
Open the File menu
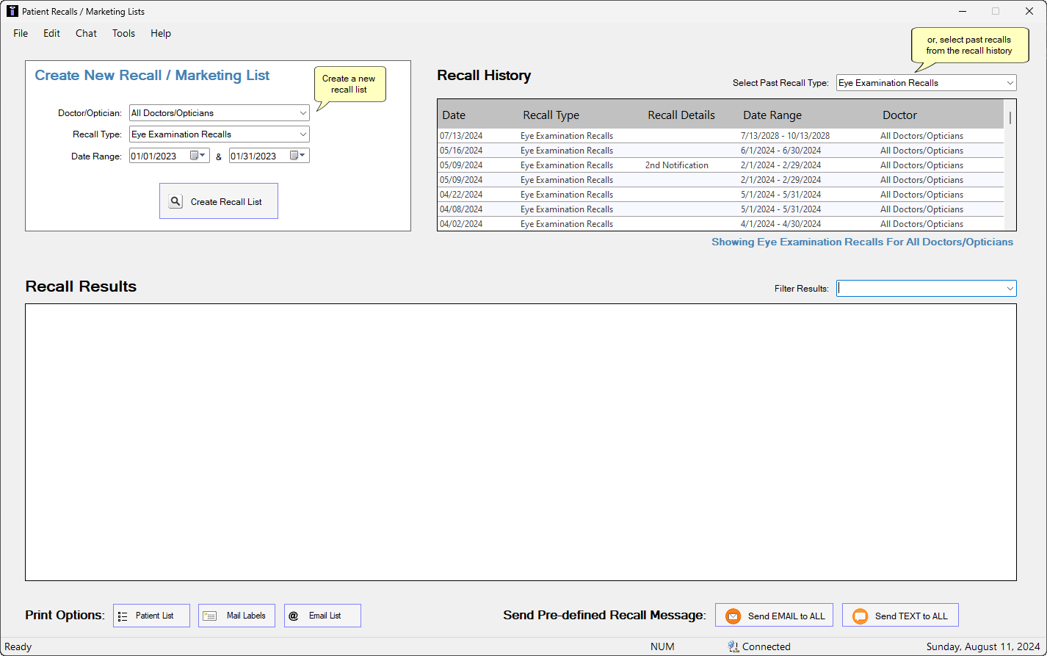[x=21, y=33]
